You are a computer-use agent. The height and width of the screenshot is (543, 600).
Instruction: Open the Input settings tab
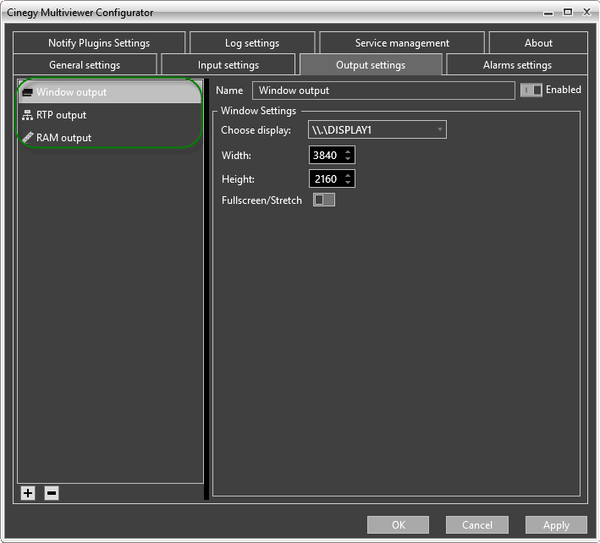click(228, 64)
